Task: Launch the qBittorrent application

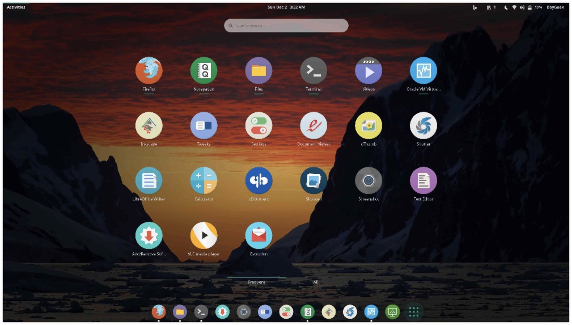Action: [x=259, y=180]
